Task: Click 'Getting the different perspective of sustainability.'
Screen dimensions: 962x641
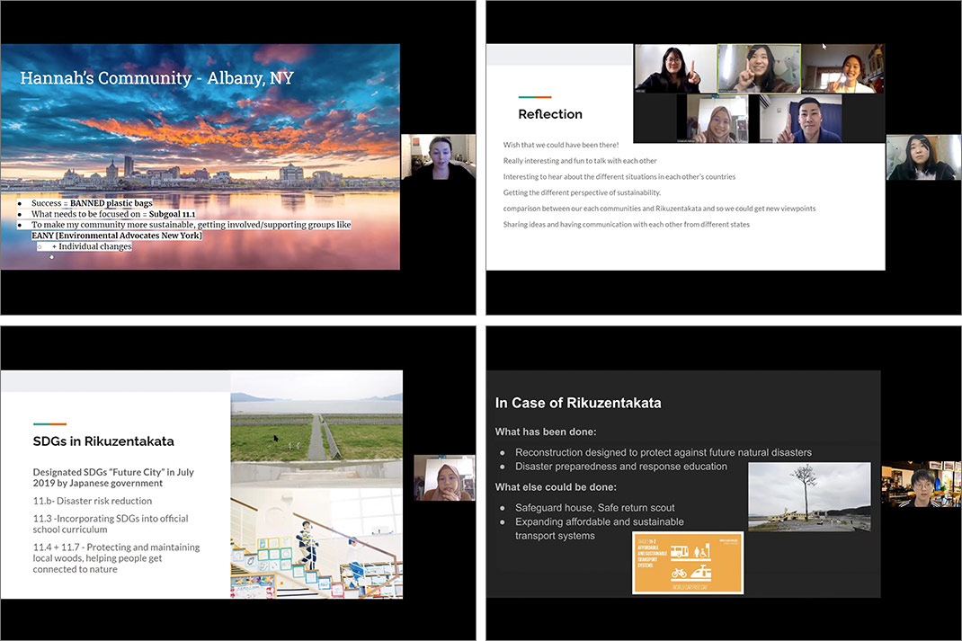Action: [x=582, y=192]
